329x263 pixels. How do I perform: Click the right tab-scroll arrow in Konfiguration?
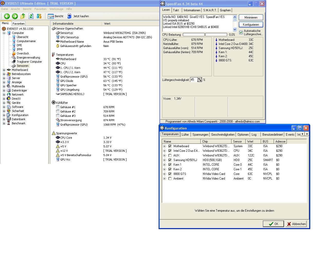(307, 134)
